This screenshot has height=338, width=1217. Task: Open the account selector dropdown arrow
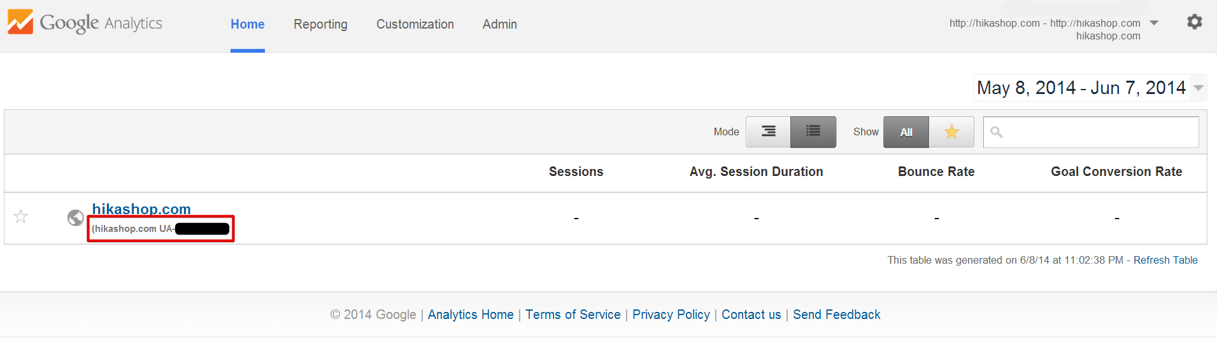[x=1154, y=23]
